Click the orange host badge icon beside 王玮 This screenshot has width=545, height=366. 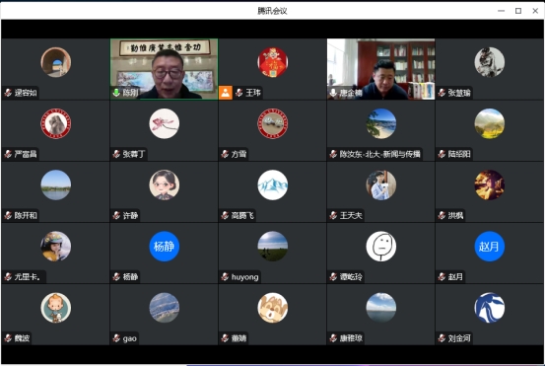click(226, 93)
